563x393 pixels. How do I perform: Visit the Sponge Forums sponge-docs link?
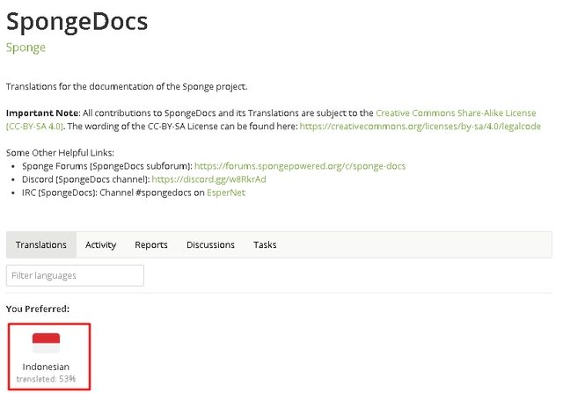(300, 166)
